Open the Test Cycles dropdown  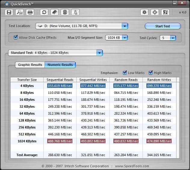pos(173,38)
